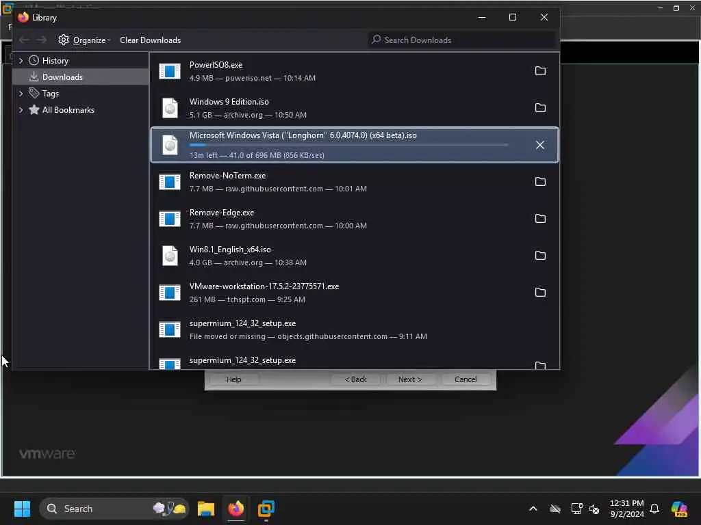Click the VMware-workstation exe file icon
Image resolution: width=701 pixels, height=525 pixels.
pos(170,293)
